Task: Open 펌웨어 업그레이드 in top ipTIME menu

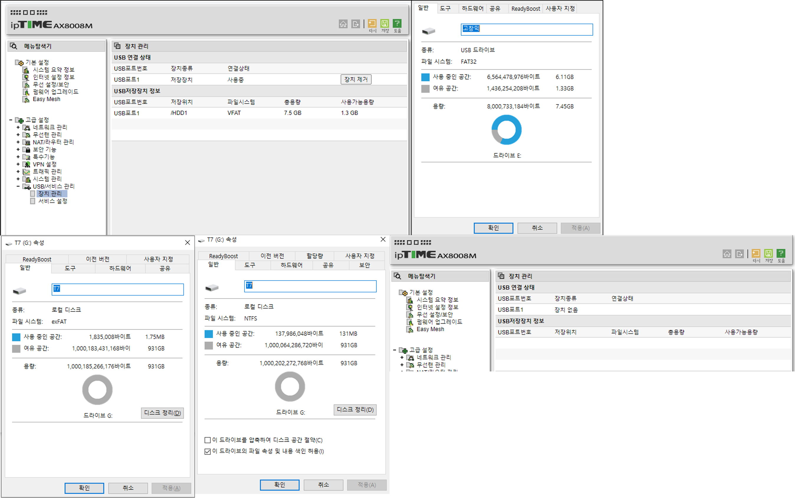Action: tap(55, 91)
